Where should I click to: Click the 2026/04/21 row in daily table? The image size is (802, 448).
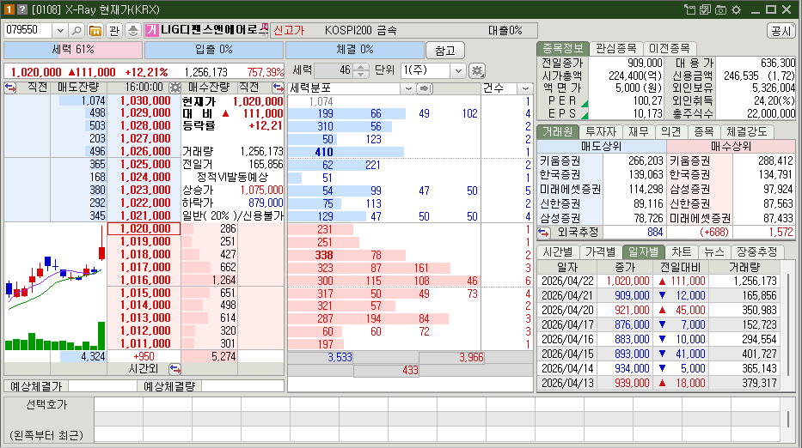tap(658, 296)
